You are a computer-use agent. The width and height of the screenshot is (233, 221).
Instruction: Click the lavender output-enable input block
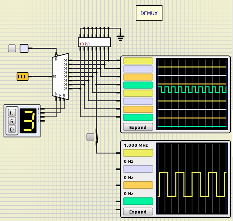24,48
